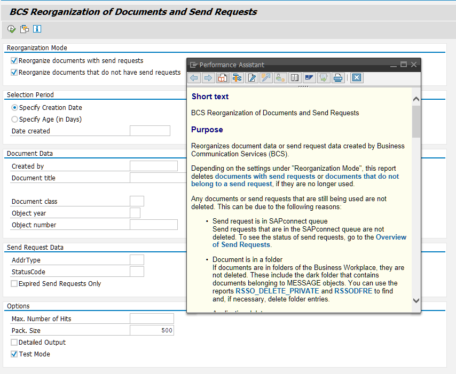Print the help text with printer icon
This screenshot has width=456, height=374.
click(337, 78)
